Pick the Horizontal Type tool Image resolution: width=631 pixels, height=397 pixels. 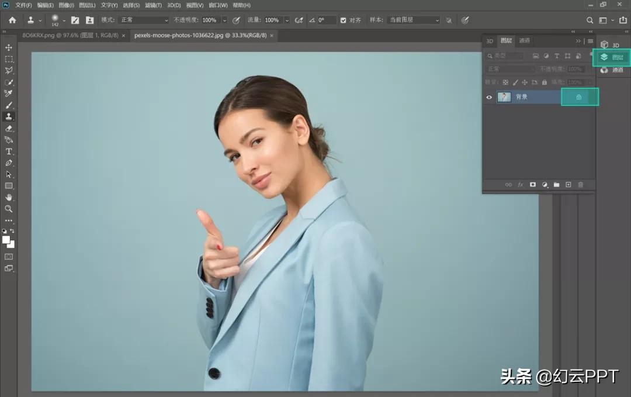tap(9, 151)
